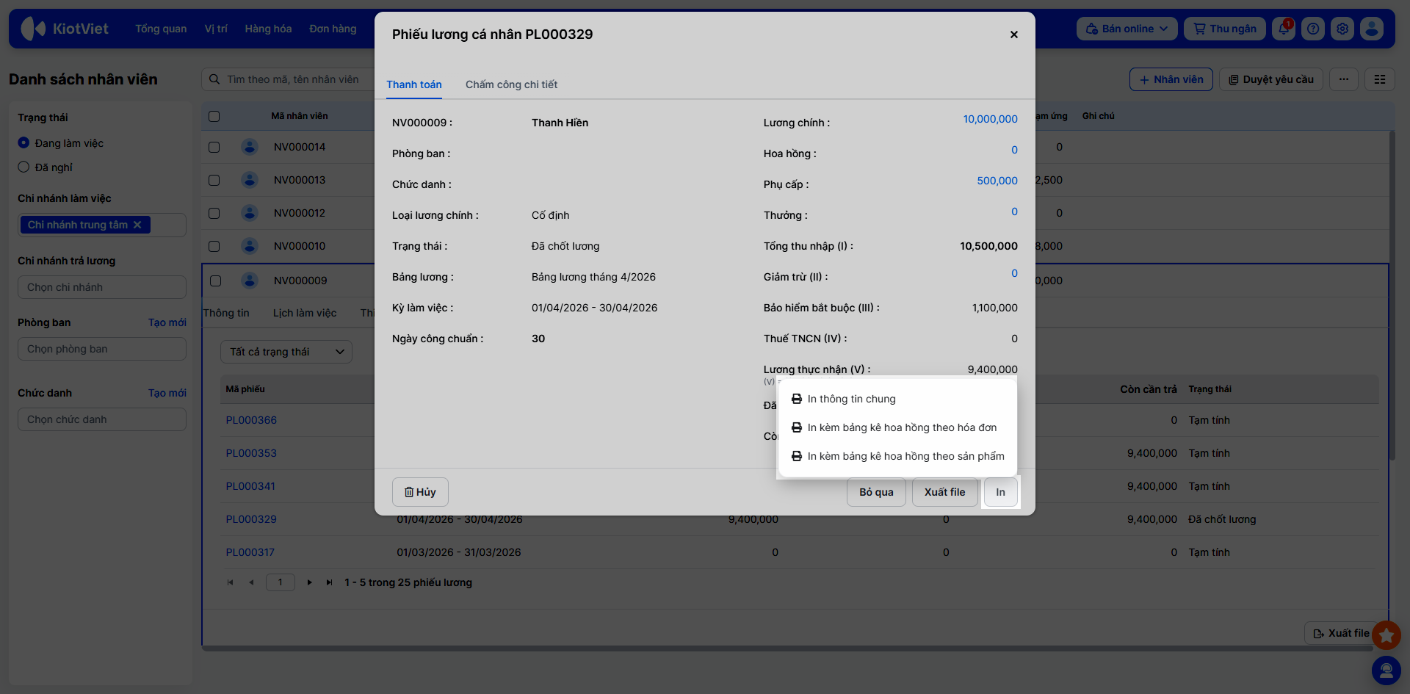The height and width of the screenshot is (694, 1410).
Task: Switch to Chấm công chi tiết tab
Action: click(x=511, y=84)
